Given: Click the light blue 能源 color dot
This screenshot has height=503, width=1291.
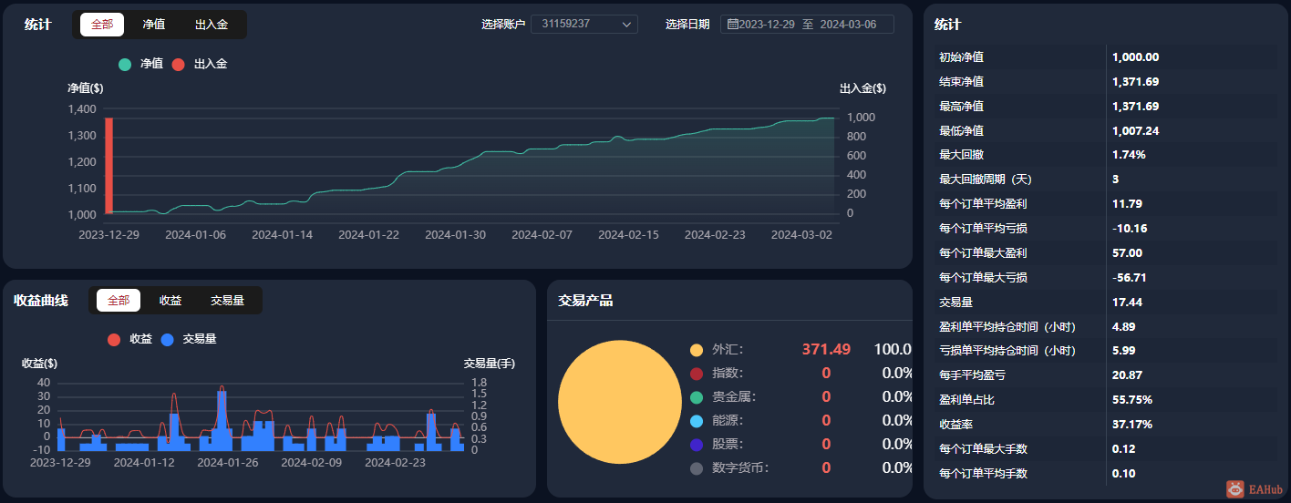Looking at the screenshot, I should pos(697,421).
